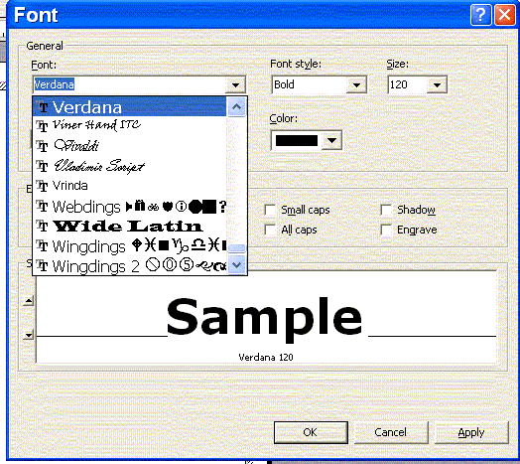This screenshot has height=464, width=520.
Task: Expand the Size dropdown list
Action: coord(437,85)
